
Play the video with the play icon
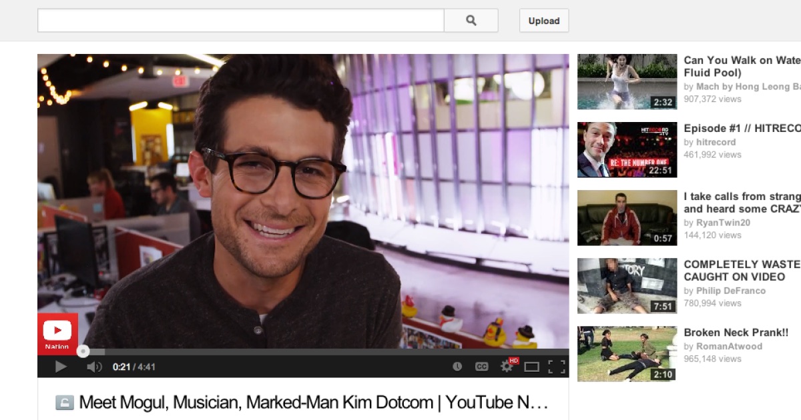tap(61, 367)
